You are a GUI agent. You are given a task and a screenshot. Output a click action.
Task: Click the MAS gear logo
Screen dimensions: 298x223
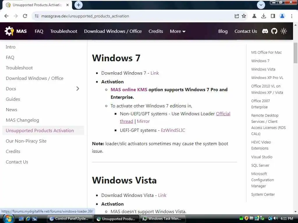(x=9, y=31)
